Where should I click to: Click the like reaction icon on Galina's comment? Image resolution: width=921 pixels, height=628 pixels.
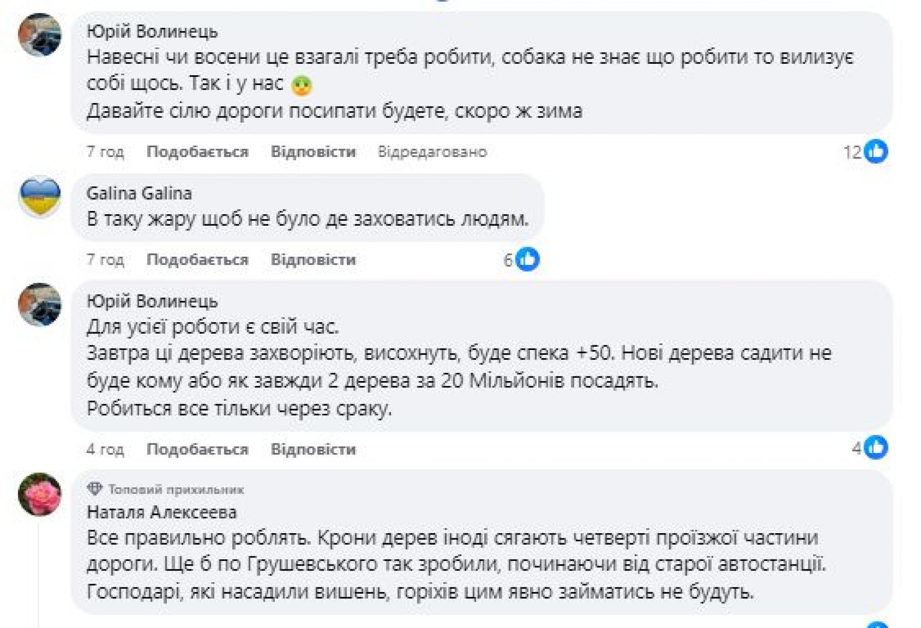[527, 259]
